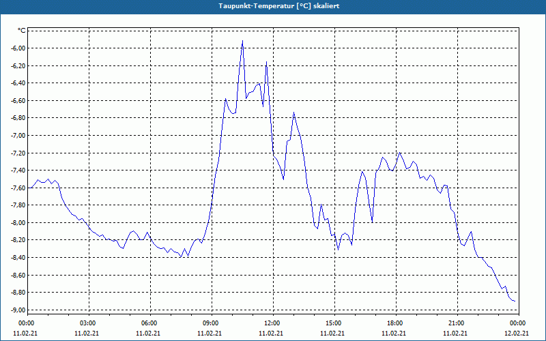Select the 06:00 time label

[150, 323]
